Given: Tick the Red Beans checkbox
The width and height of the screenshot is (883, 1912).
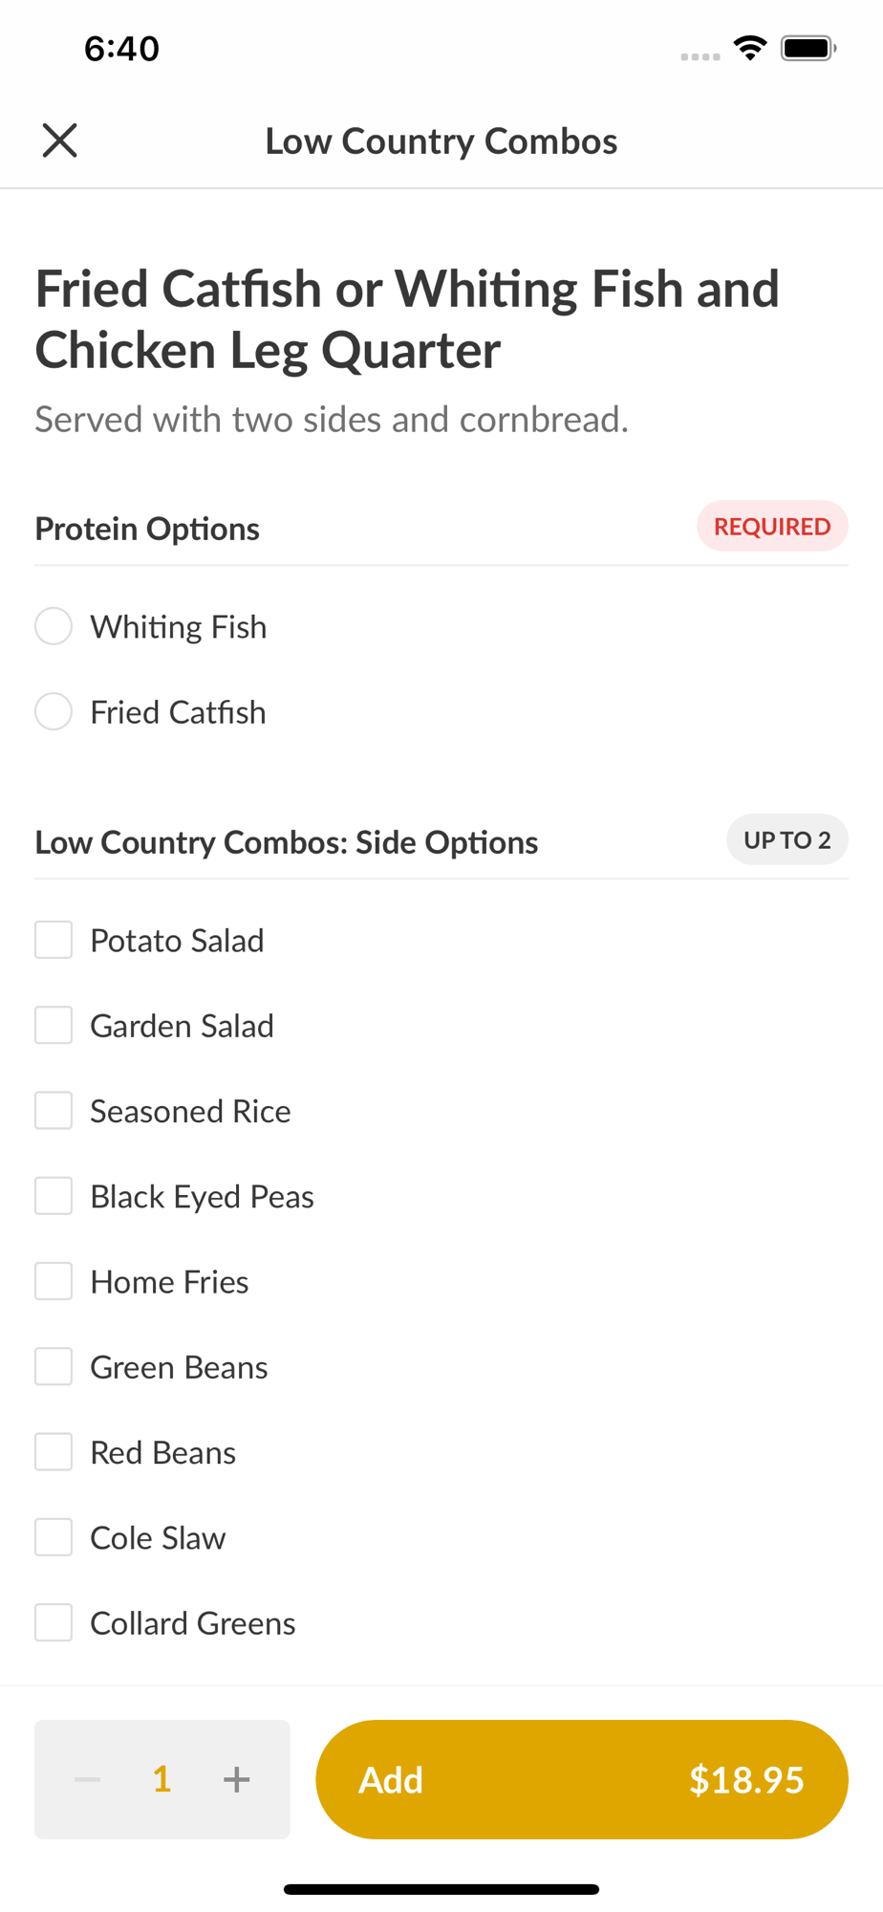Looking at the screenshot, I should pyautogui.click(x=54, y=1452).
